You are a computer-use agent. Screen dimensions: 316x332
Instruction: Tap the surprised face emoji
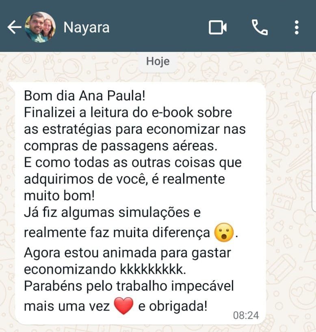click(224, 233)
